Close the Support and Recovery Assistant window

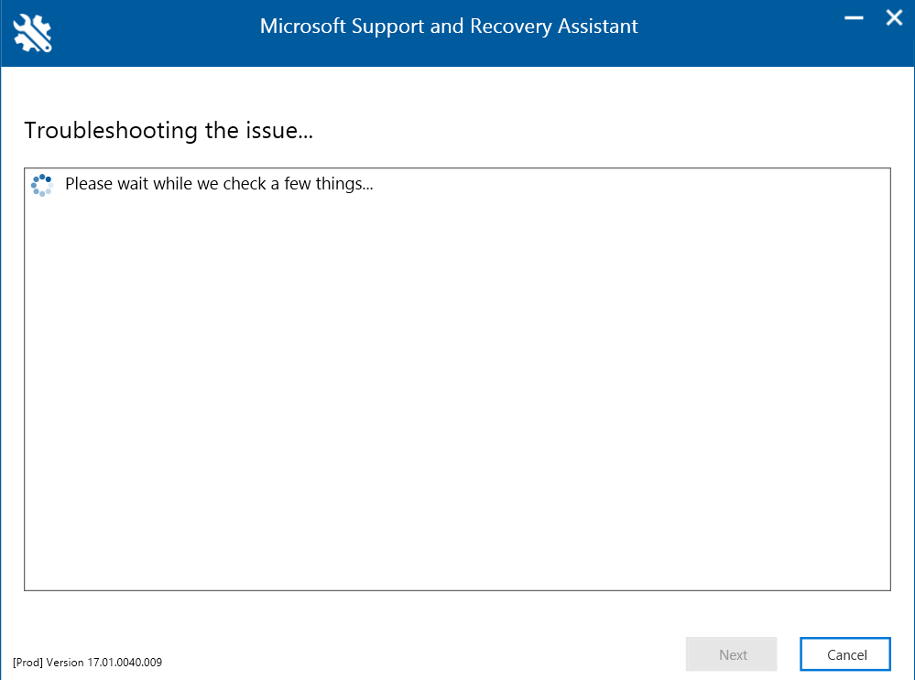[894, 17]
